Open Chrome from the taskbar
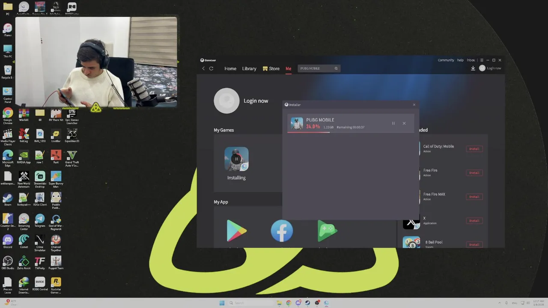This screenshot has height=308, width=548. coord(289,303)
